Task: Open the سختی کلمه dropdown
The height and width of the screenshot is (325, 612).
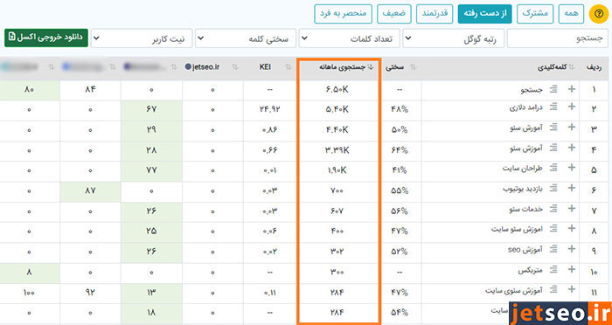Action: pos(246,38)
